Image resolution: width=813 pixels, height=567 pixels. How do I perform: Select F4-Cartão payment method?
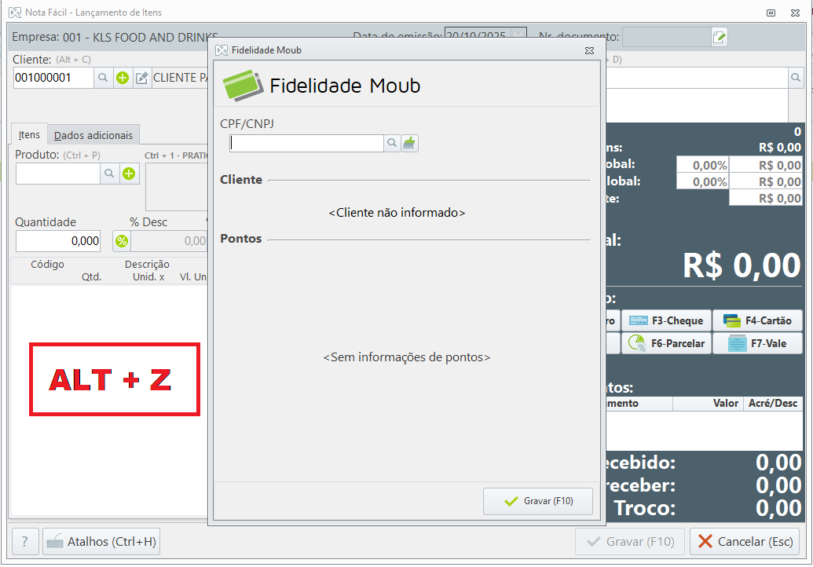coord(757,321)
